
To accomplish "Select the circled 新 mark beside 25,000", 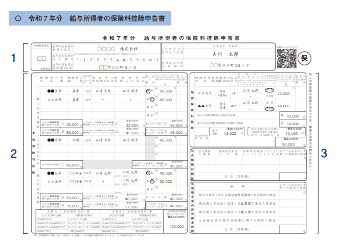I will (149, 90).
